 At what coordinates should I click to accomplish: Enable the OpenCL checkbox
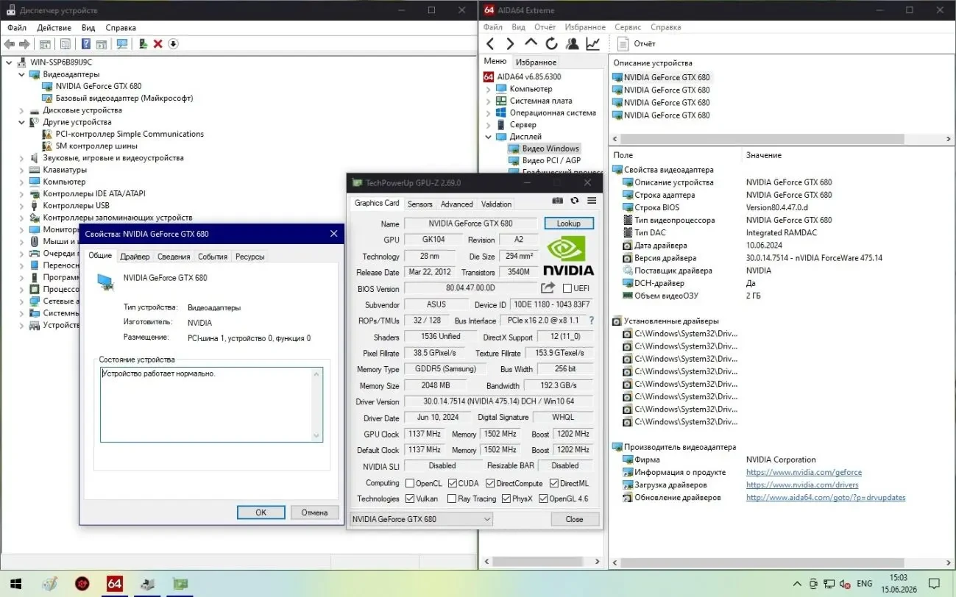coord(410,484)
